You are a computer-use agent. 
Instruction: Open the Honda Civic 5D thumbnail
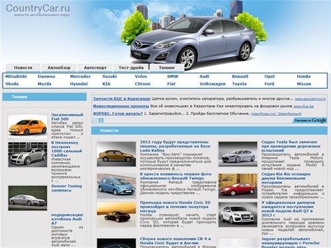point(117,214)
